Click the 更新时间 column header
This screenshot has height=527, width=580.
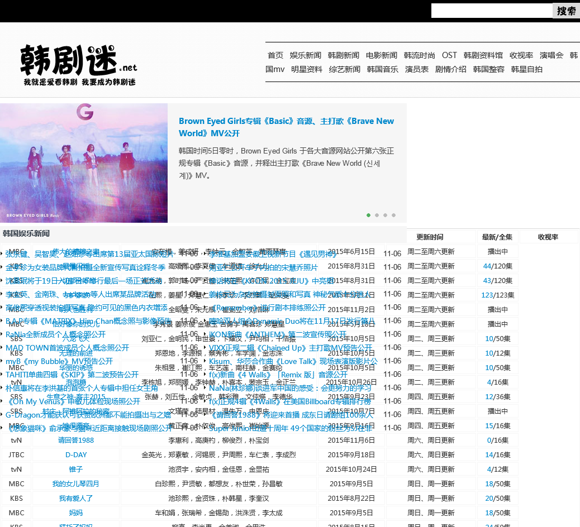point(430,237)
